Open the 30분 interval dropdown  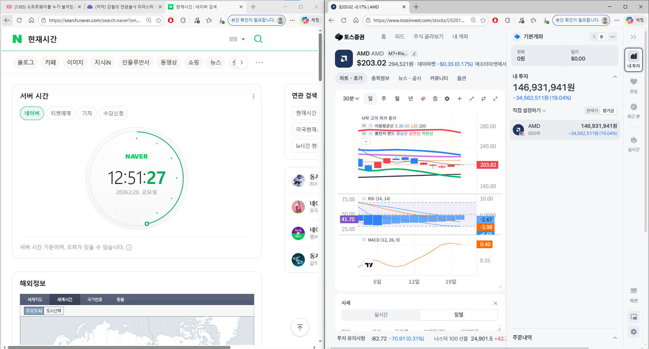point(351,99)
